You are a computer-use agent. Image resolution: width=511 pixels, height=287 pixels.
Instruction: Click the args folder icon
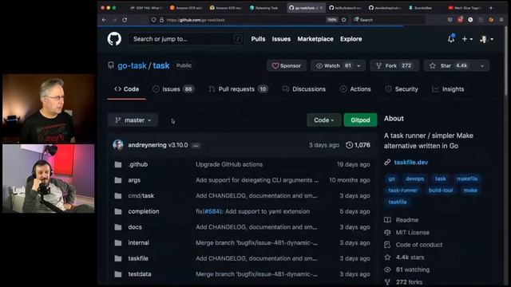[x=118, y=180]
